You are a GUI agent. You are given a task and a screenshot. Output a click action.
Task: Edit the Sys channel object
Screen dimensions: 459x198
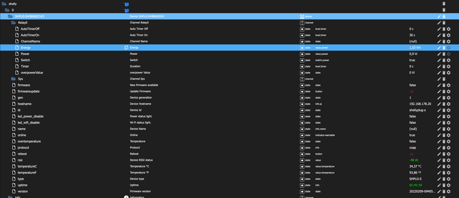(x=439, y=79)
